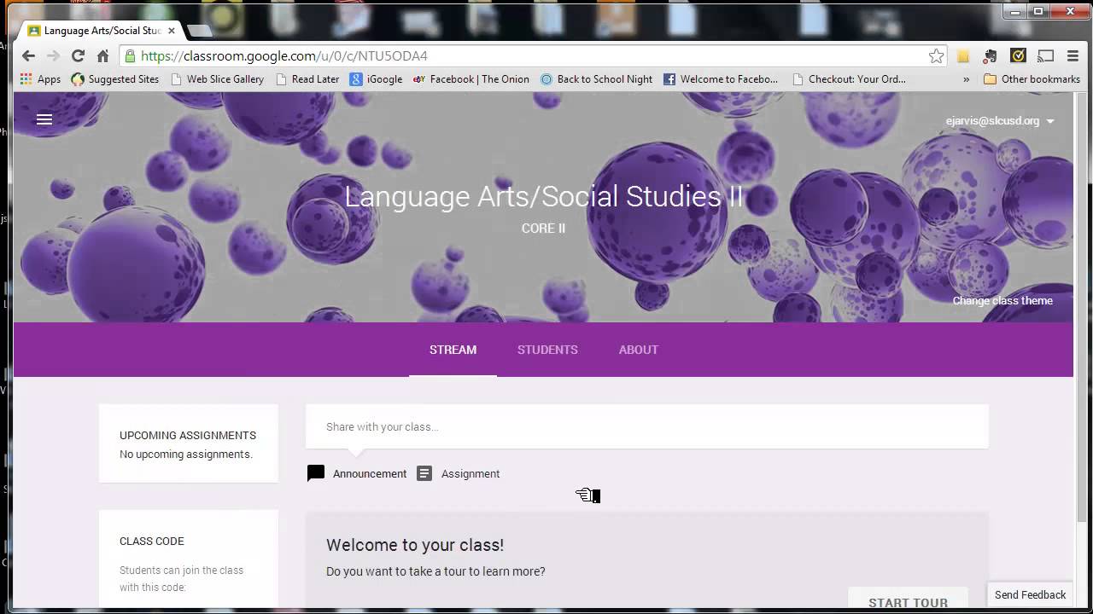1093x614 pixels.
Task: Open the Web Slice Gallery bookmark
Action: point(218,79)
